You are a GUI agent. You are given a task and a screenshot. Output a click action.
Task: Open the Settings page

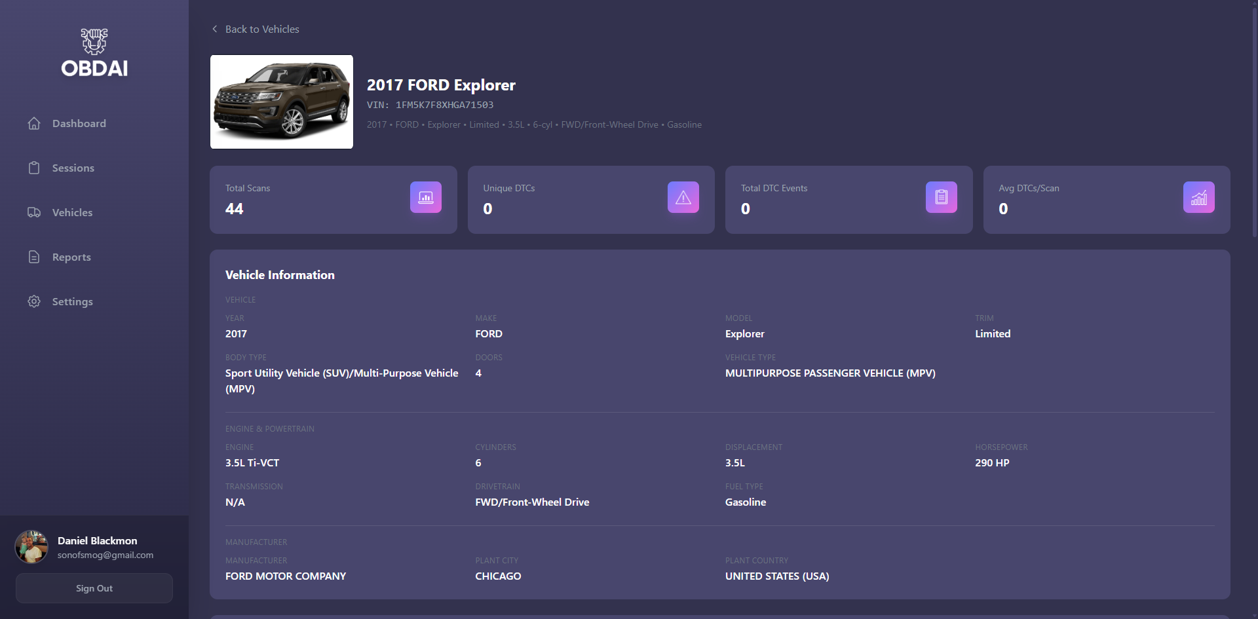click(x=94, y=301)
